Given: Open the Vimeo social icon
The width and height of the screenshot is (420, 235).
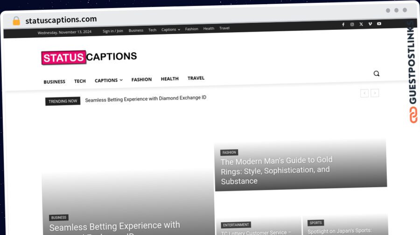Looking at the screenshot, I should click(370, 24).
